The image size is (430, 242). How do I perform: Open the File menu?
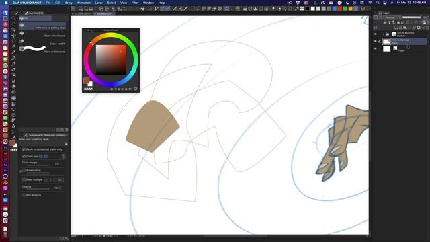pyautogui.click(x=48, y=3)
